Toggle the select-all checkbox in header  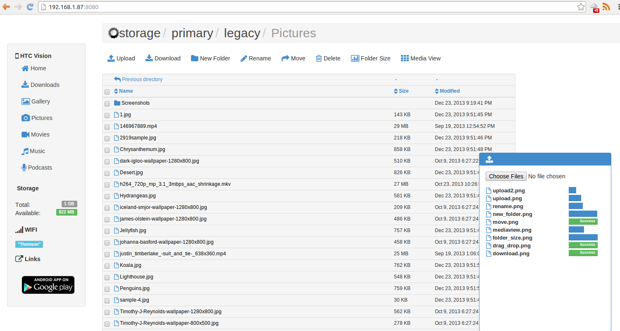coord(107,92)
